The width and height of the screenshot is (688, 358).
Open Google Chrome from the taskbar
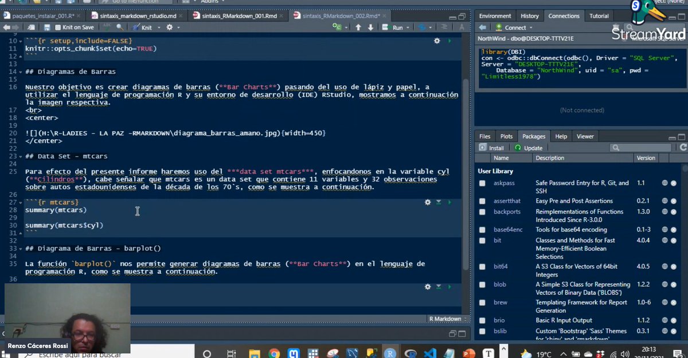coord(275,353)
